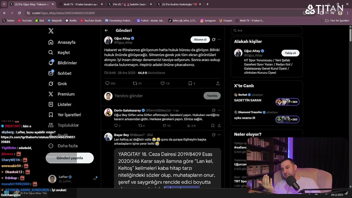The height and width of the screenshot is (198, 352).
Task: Click Grok icon on Oğuz Altay post
Action: pyautogui.click(x=214, y=40)
